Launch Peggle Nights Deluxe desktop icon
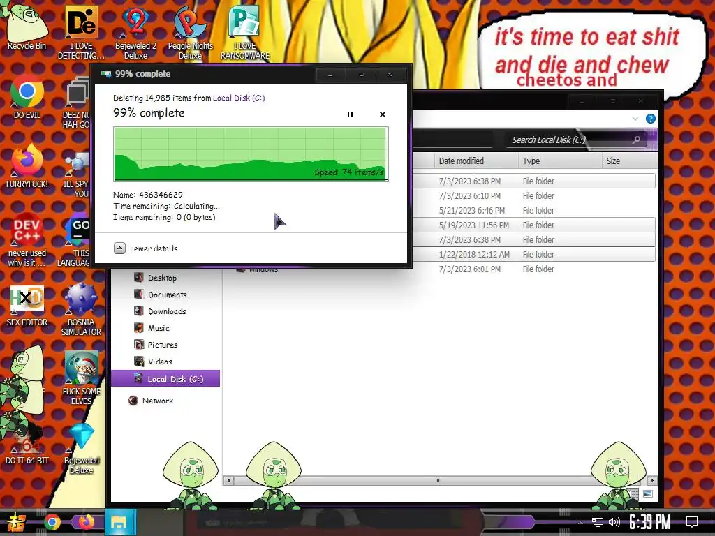 tap(190, 32)
